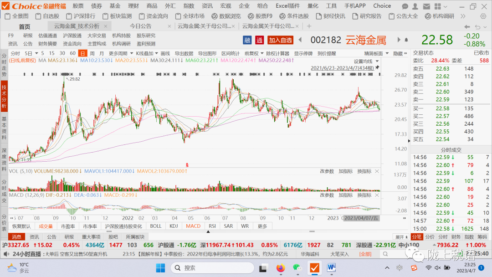
Task: Click 数据浏览 toolbar shortcut
Action: click(226, 16)
